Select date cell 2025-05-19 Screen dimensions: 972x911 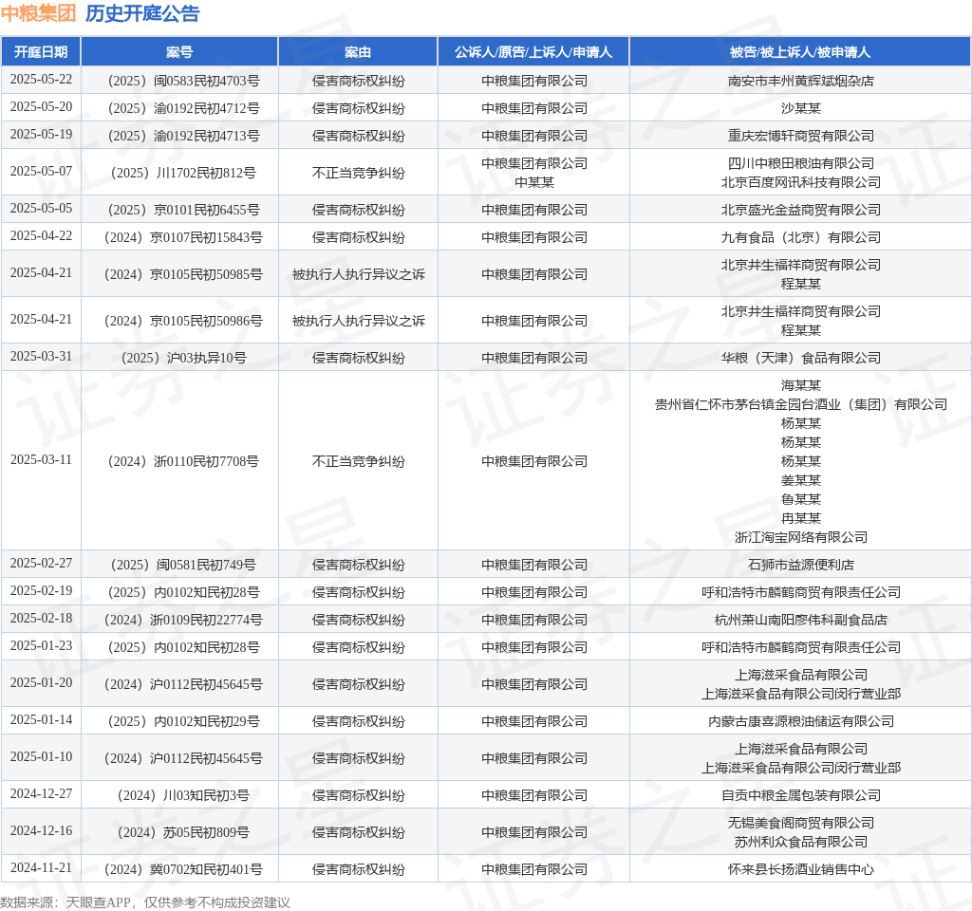tap(41, 134)
